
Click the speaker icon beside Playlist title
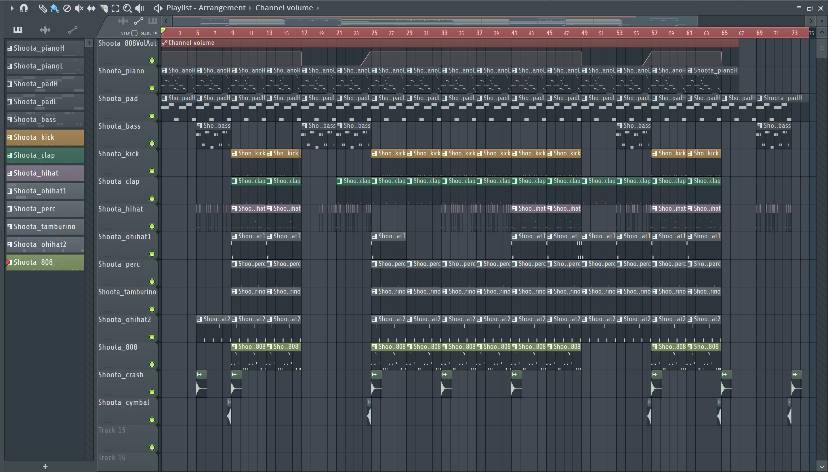(x=158, y=8)
